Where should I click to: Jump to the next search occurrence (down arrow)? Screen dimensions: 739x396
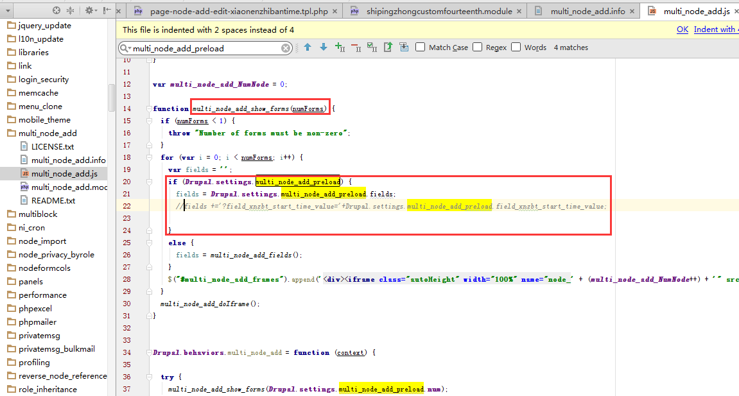pyautogui.click(x=324, y=47)
